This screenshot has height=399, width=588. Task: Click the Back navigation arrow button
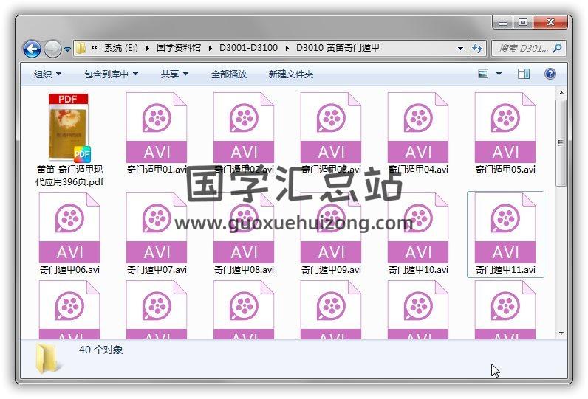(x=32, y=49)
